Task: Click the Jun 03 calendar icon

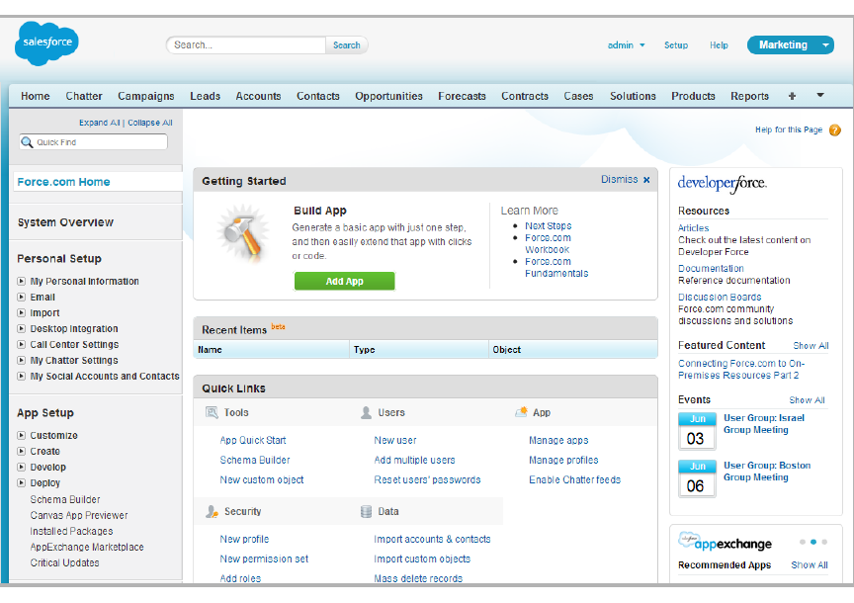Action: click(x=697, y=431)
